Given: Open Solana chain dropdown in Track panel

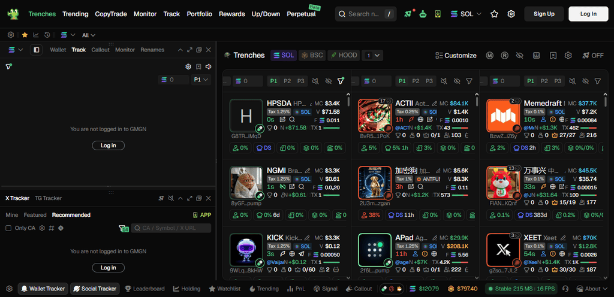Looking at the screenshot, I should 16,50.
